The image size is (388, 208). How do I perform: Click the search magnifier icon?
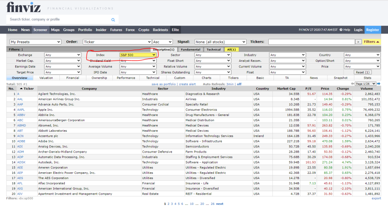pyautogui.click(x=113, y=20)
